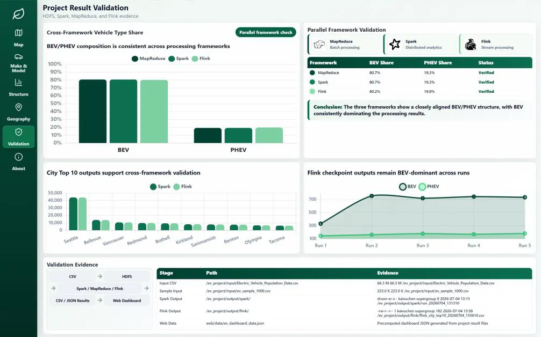Viewport: 541px width, 337px height.
Task: Open the Structure bar chart icon
Action: 19,82
